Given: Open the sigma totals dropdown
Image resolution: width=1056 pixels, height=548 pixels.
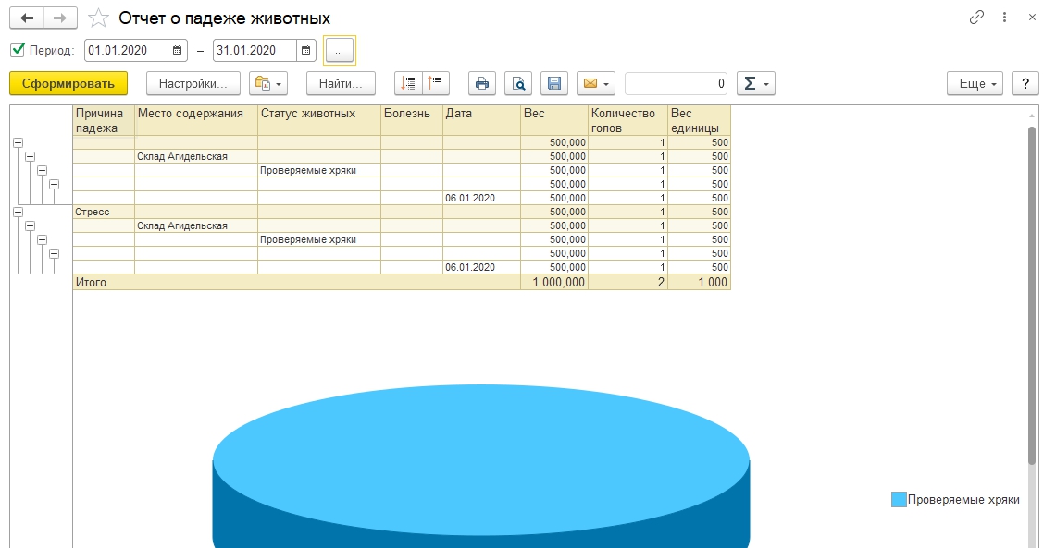Looking at the screenshot, I should point(755,83).
